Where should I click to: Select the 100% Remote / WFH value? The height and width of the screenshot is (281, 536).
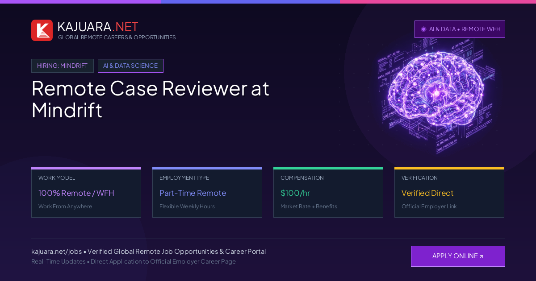[76, 193]
